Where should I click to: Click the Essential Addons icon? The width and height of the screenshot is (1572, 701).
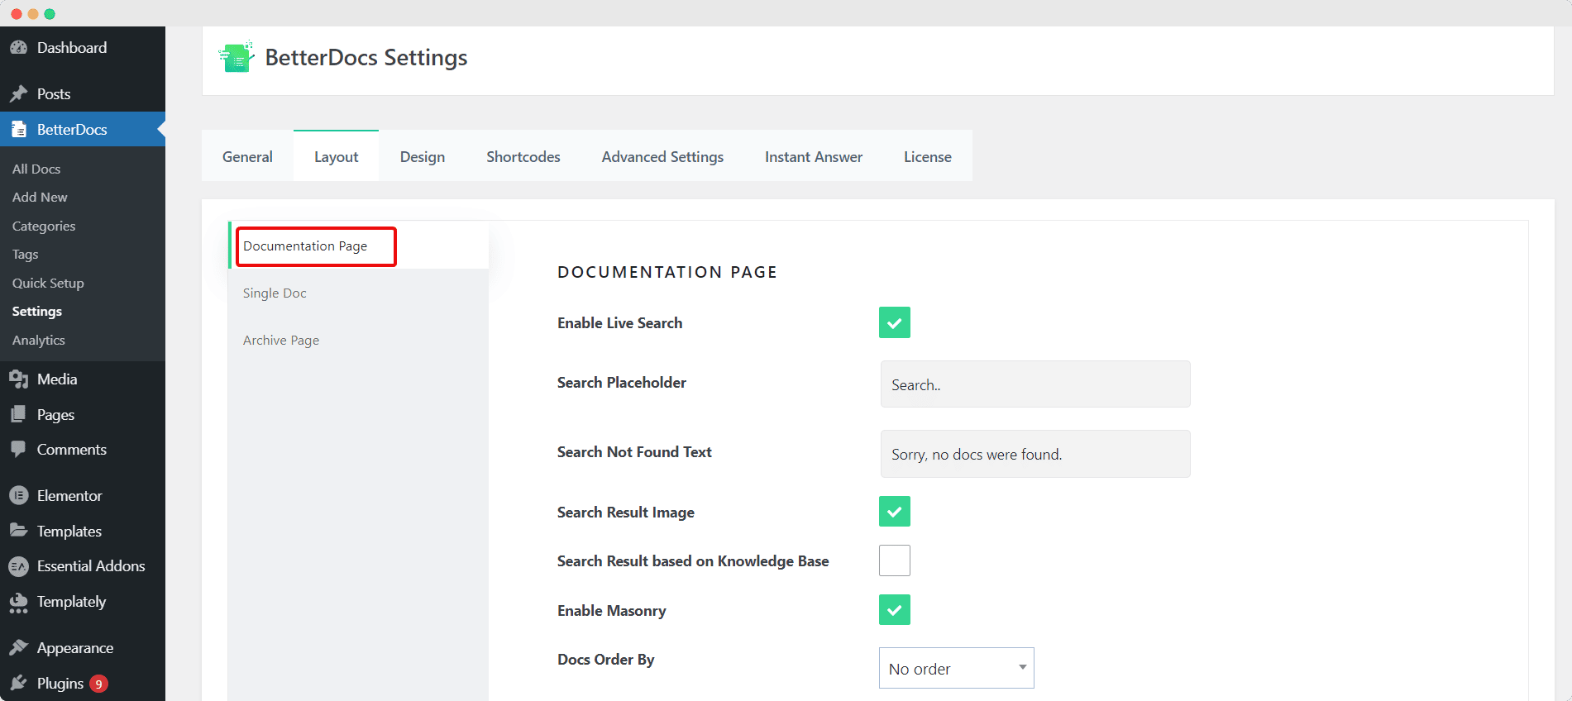[18, 566]
